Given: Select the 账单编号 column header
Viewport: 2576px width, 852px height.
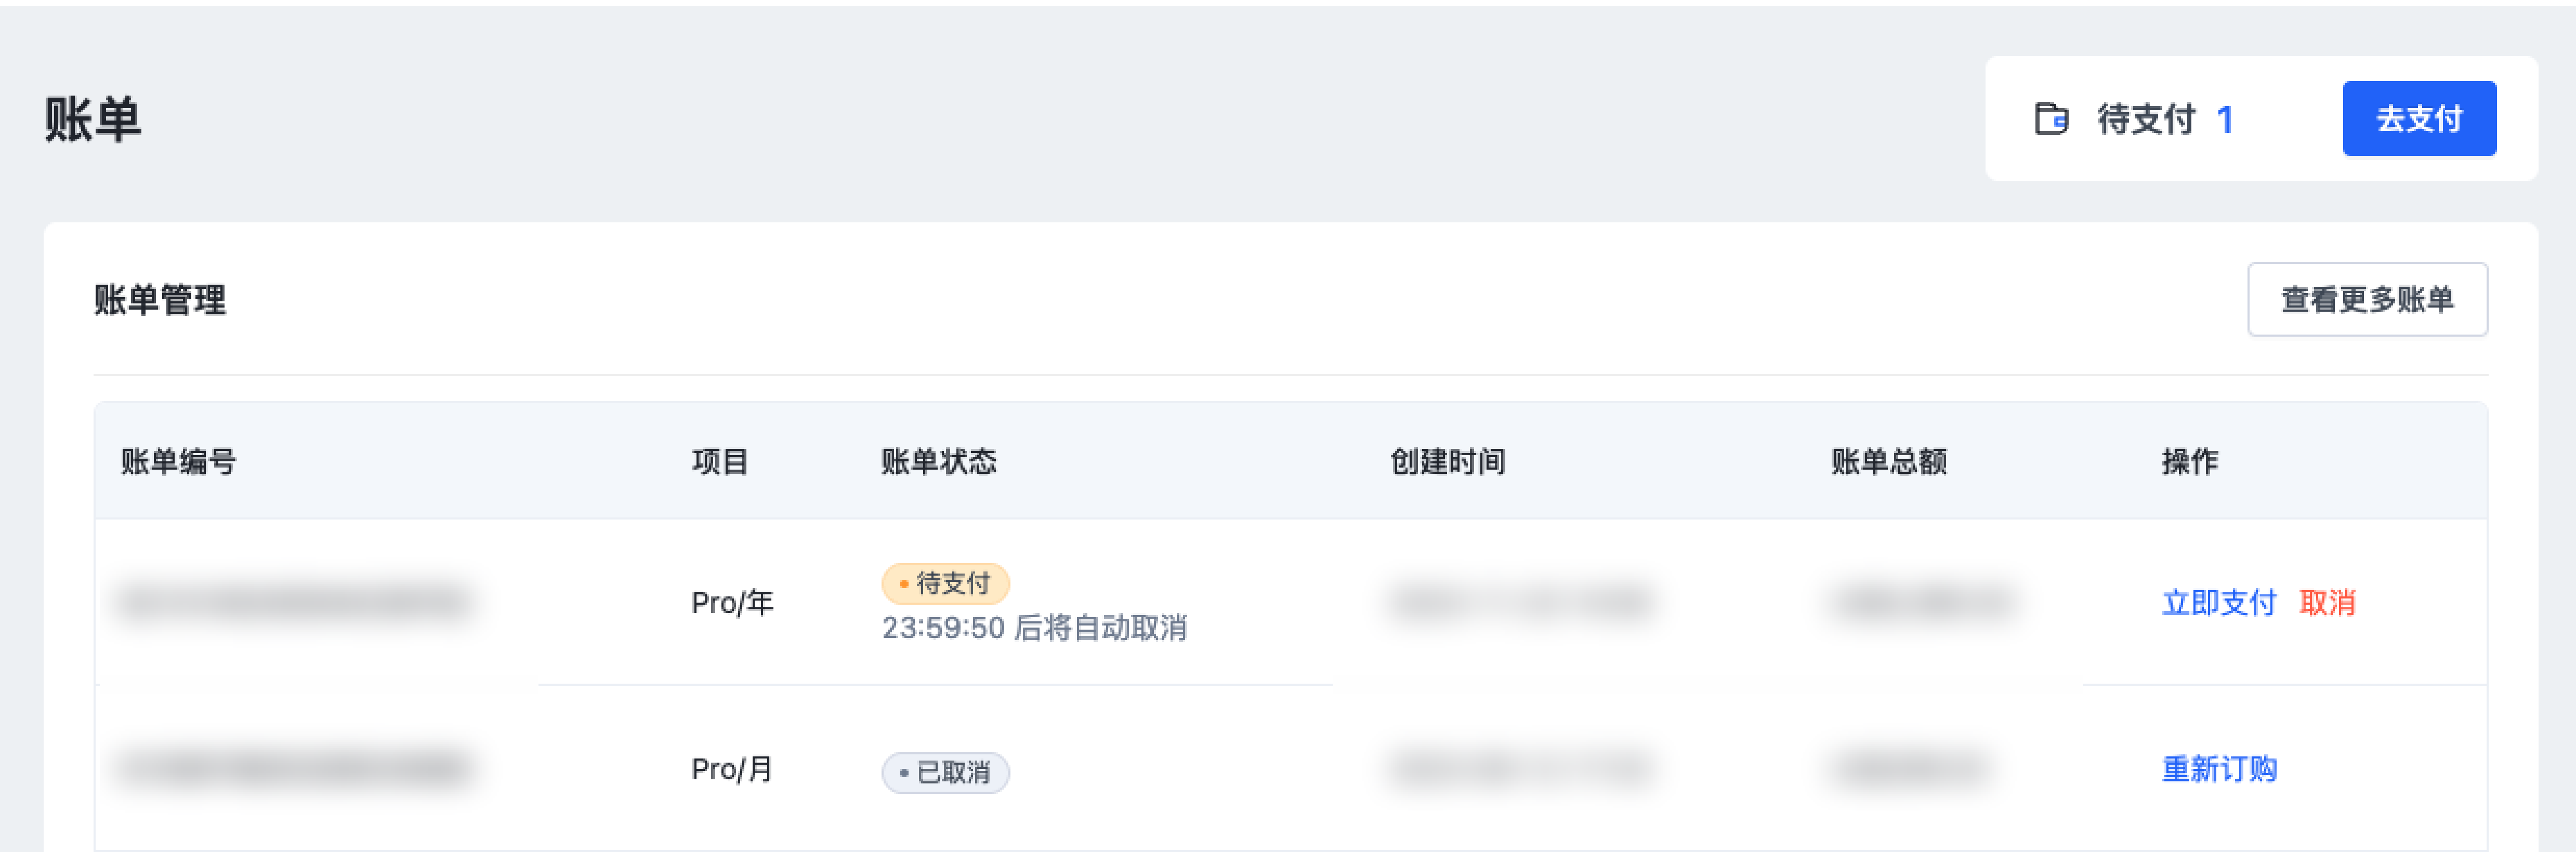Looking at the screenshot, I should [x=178, y=461].
